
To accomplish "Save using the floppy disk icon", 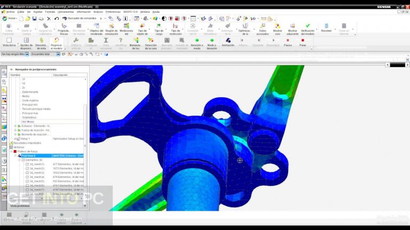I will coord(34,18).
